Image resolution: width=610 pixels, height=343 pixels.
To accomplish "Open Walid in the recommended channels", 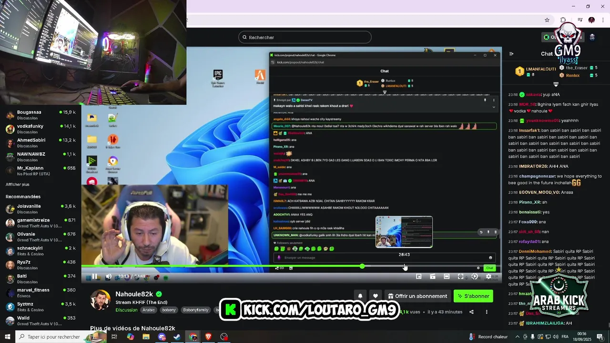I will (x=41, y=321).
